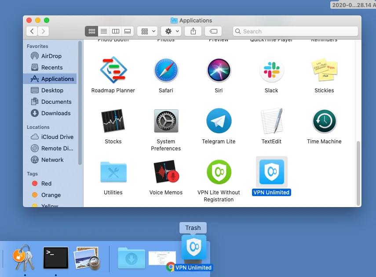Switch to column view mode
Screen dimensions: 376x277
point(116,31)
